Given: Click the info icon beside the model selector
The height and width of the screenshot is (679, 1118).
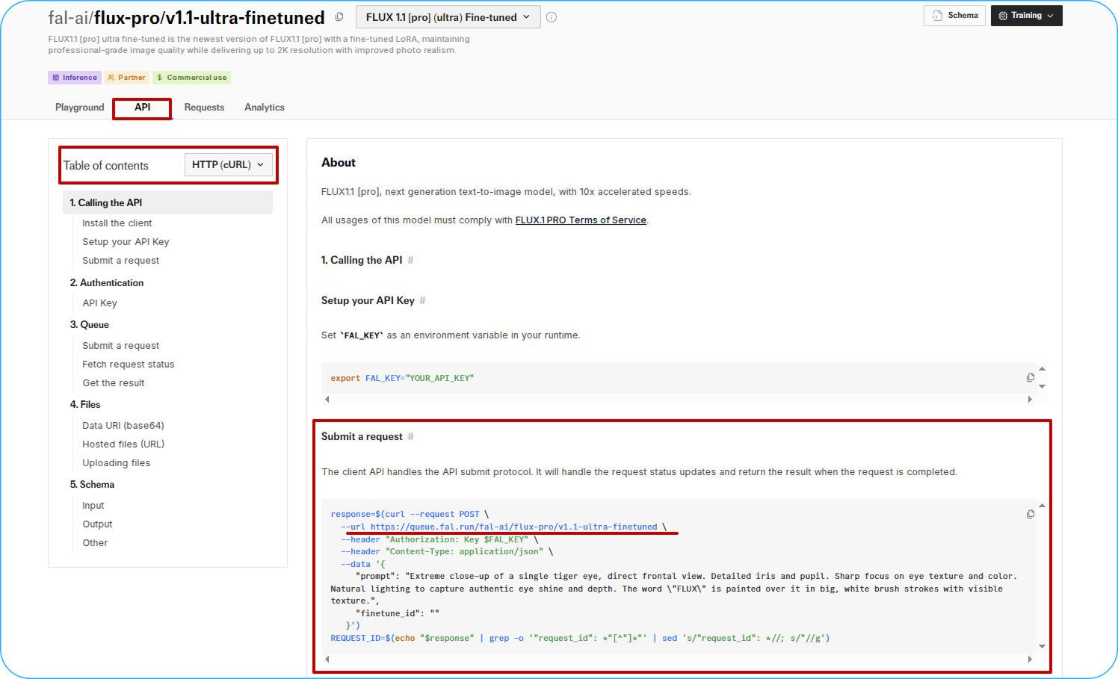Looking at the screenshot, I should [552, 17].
